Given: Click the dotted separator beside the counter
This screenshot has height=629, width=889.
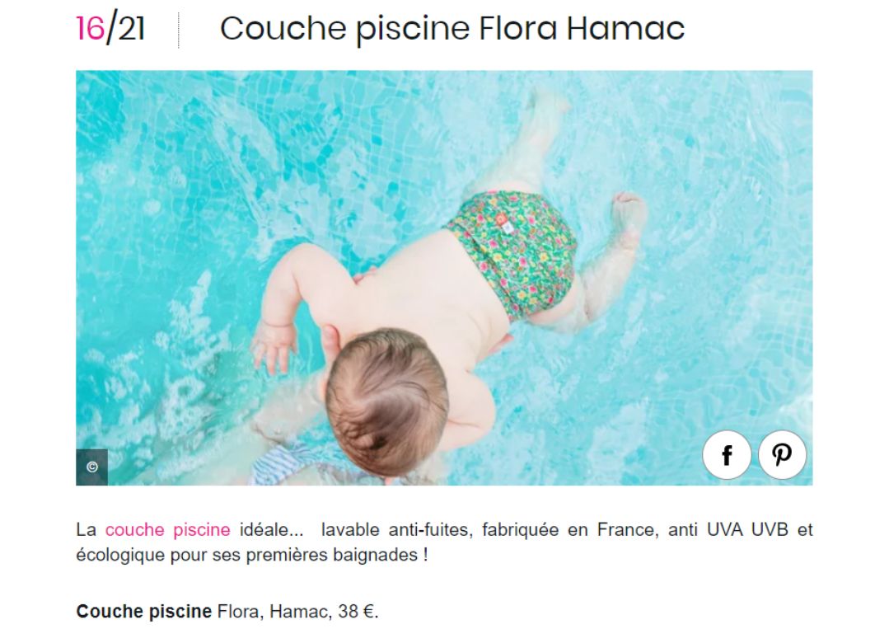Looking at the screenshot, I should pyautogui.click(x=179, y=30).
